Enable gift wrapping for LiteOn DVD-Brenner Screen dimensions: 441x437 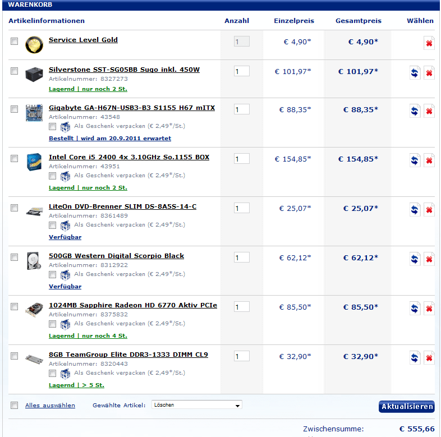coord(52,226)
